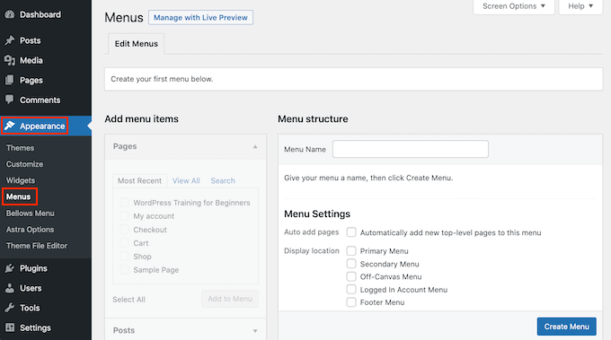Click the Comments speech bubble icon

tap(9, 100)
